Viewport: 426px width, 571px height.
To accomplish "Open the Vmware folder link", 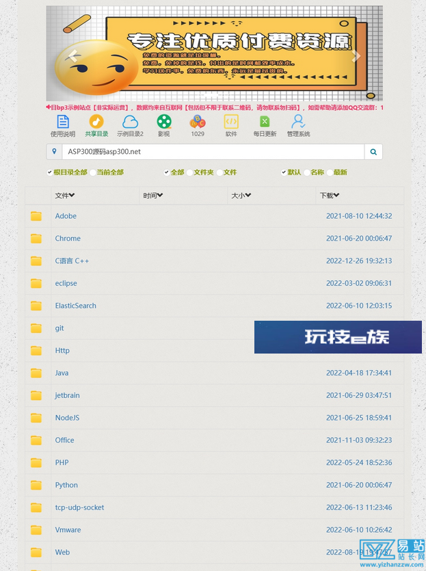I will click(x=68, y=530).
